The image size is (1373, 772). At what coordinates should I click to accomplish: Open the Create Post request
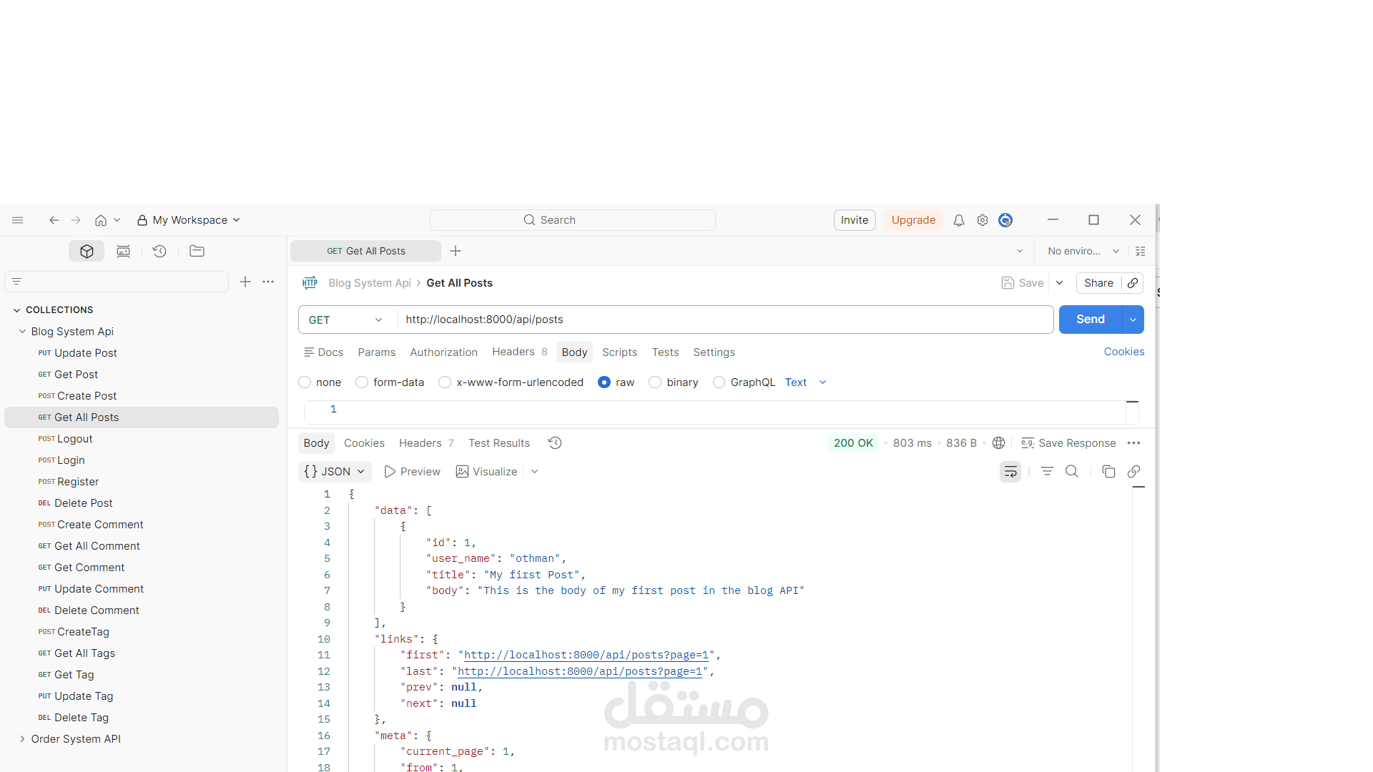(x=87, y=396)
